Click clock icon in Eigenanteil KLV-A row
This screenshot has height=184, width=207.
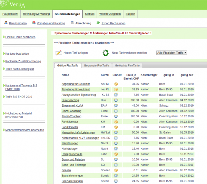click(116, 105)
